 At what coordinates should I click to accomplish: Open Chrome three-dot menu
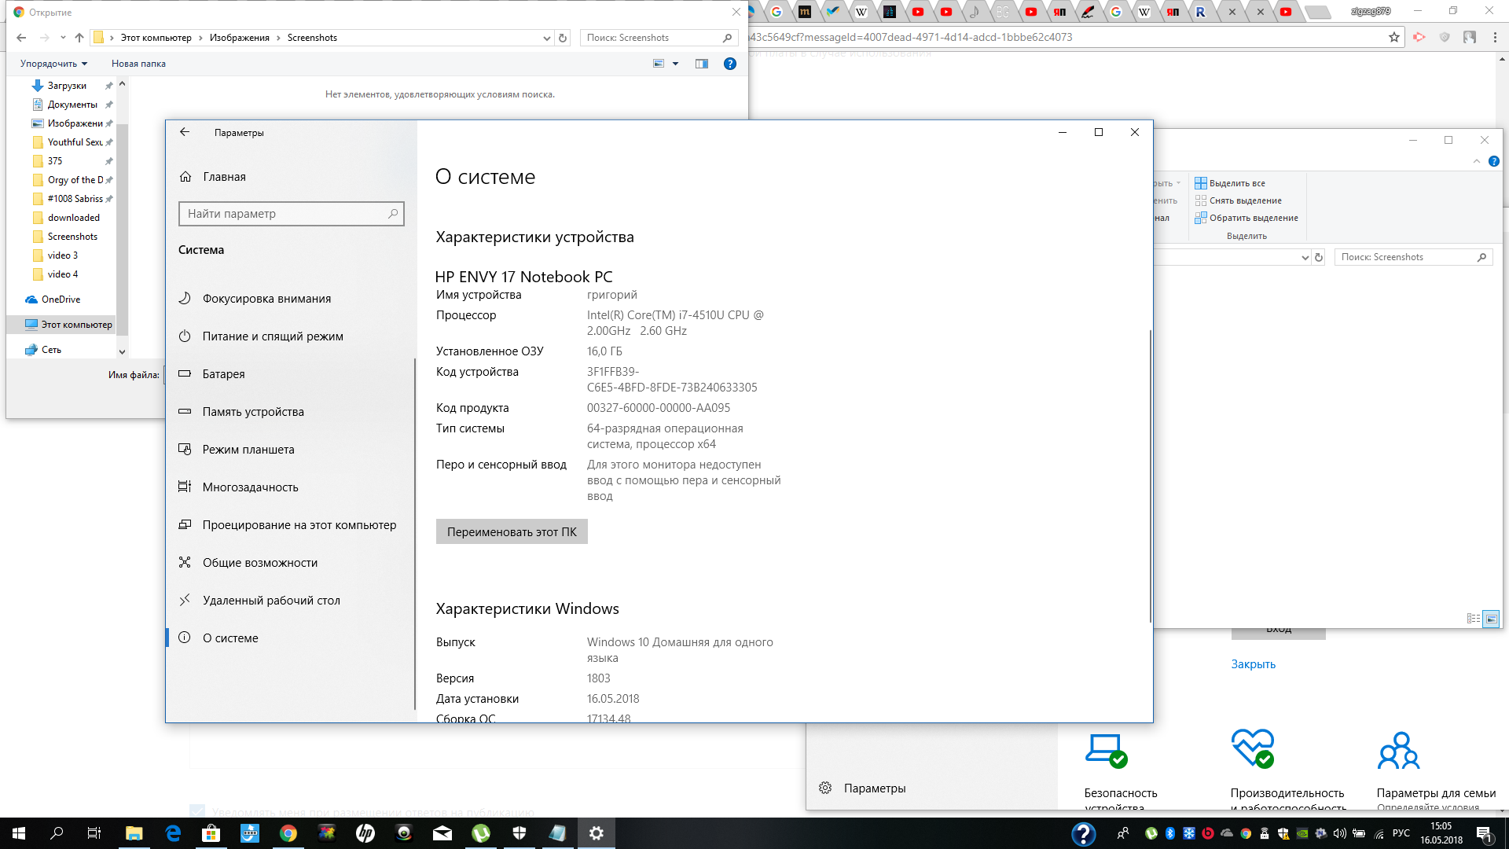[x=1495, y=37]
